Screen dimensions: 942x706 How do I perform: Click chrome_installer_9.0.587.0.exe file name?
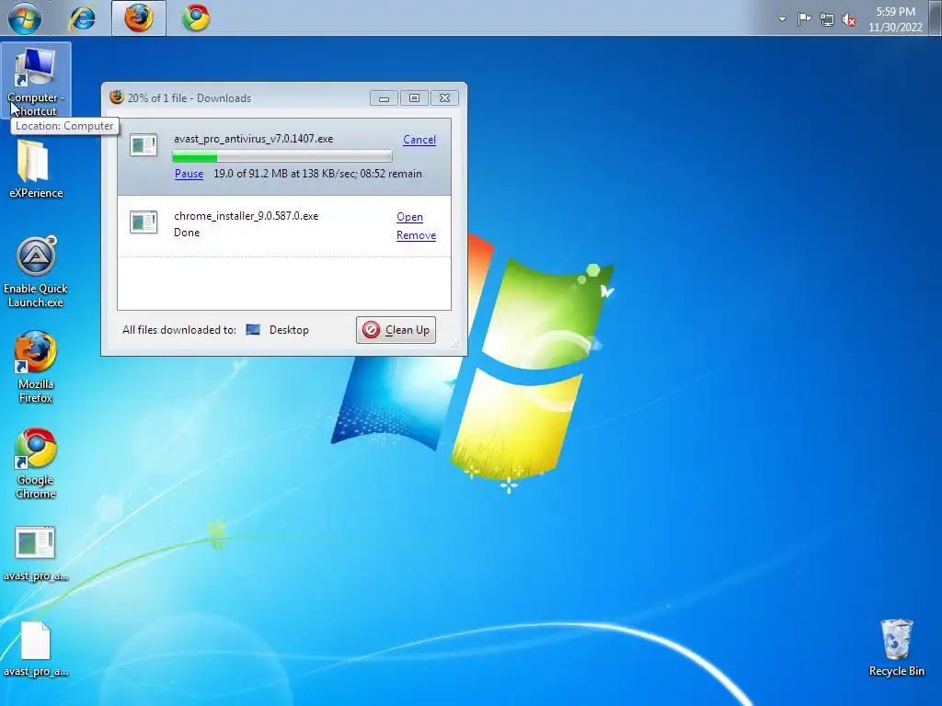click(x=247, y=216)
